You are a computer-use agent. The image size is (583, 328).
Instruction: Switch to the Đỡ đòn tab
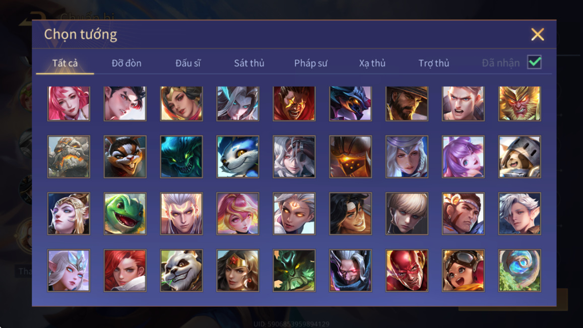click(x=126, y=63)
